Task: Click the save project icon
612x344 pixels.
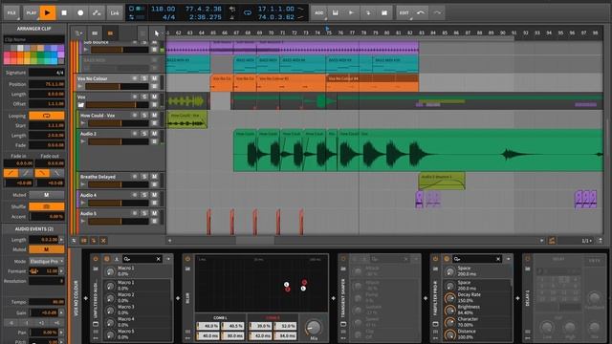Action: [336, 12]
